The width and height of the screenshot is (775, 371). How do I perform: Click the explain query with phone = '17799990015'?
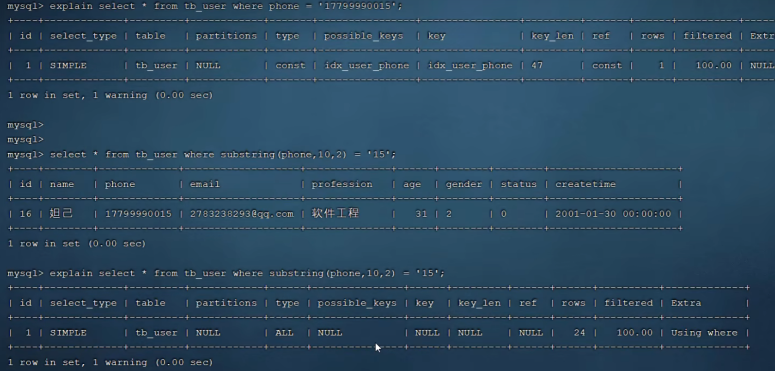tap(226, 6)
